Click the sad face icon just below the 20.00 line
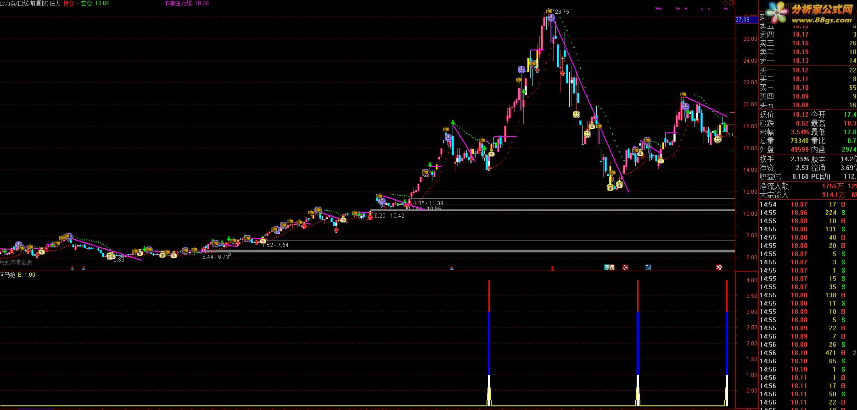This screenshot has height=410, width=857. pos(686,107)
